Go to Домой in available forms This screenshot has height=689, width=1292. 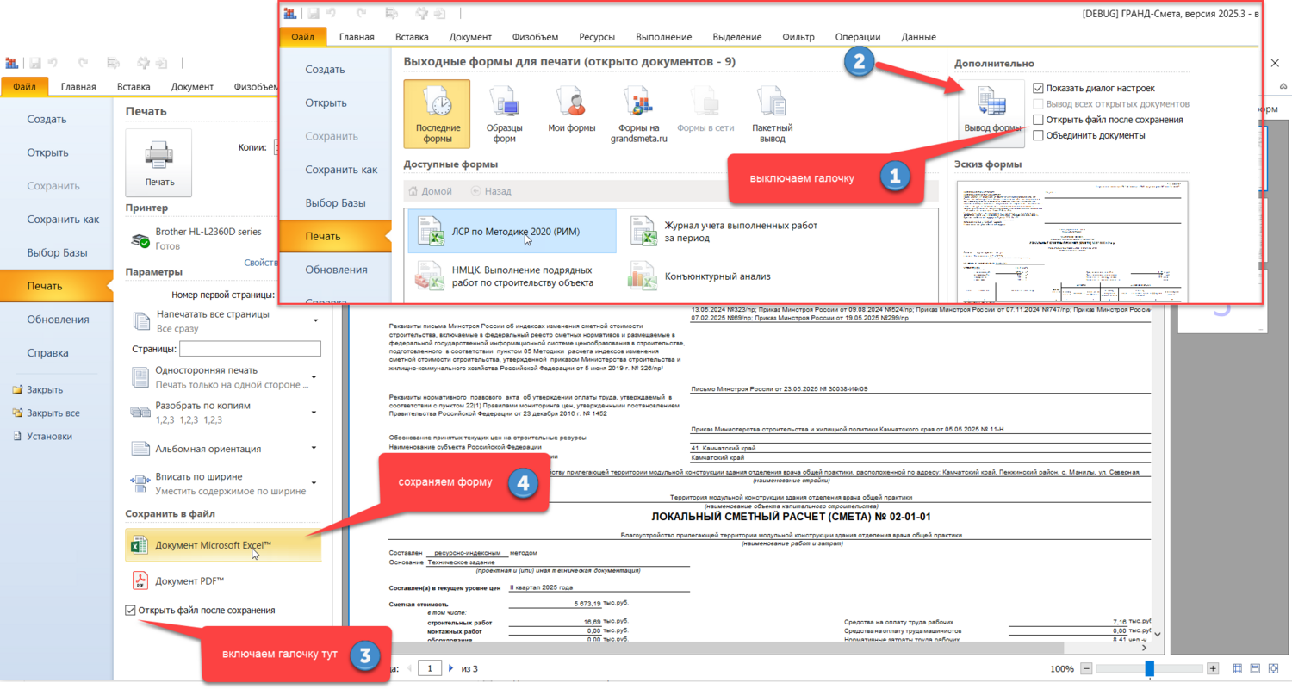tap(430, 191)
